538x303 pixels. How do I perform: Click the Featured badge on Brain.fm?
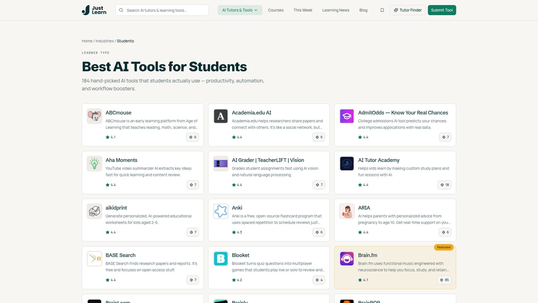tap(444, 247)
